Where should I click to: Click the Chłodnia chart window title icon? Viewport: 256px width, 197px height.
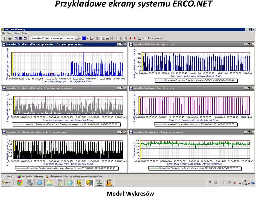point(131,44)
